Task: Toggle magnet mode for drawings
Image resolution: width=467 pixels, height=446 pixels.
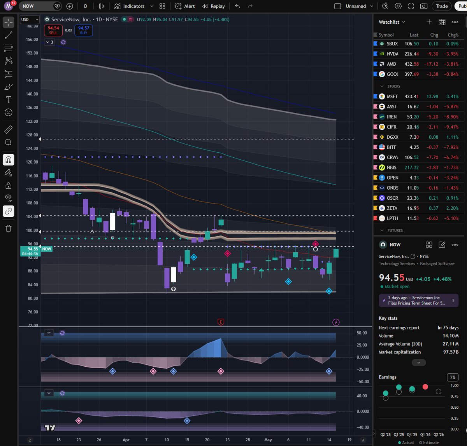Action: [x=9, y=159]
